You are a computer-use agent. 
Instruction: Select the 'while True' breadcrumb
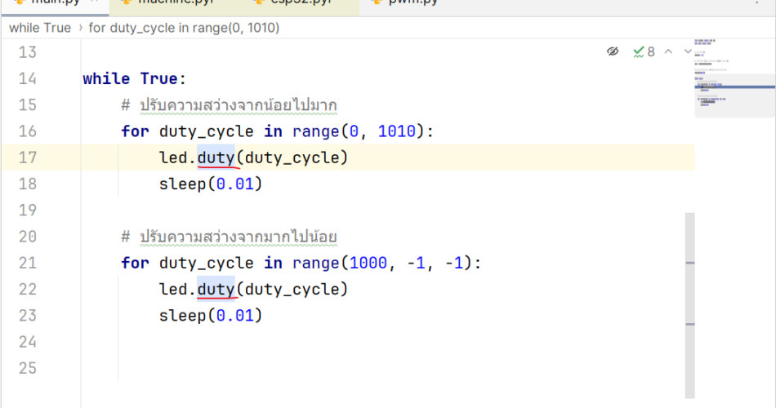(x=40, y=28)
